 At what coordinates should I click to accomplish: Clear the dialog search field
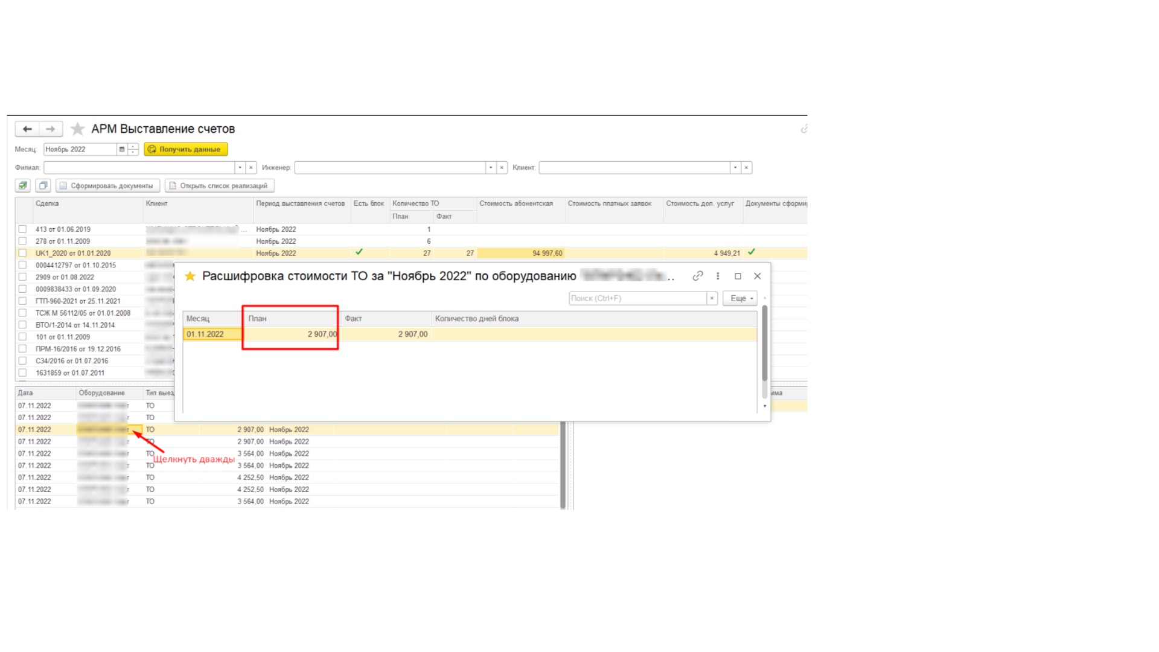click(712, 298)
